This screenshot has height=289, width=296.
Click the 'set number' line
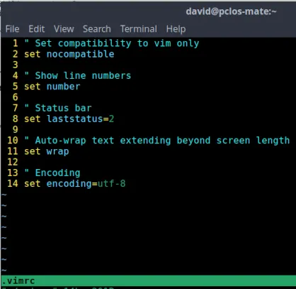[x=52, y=87]
